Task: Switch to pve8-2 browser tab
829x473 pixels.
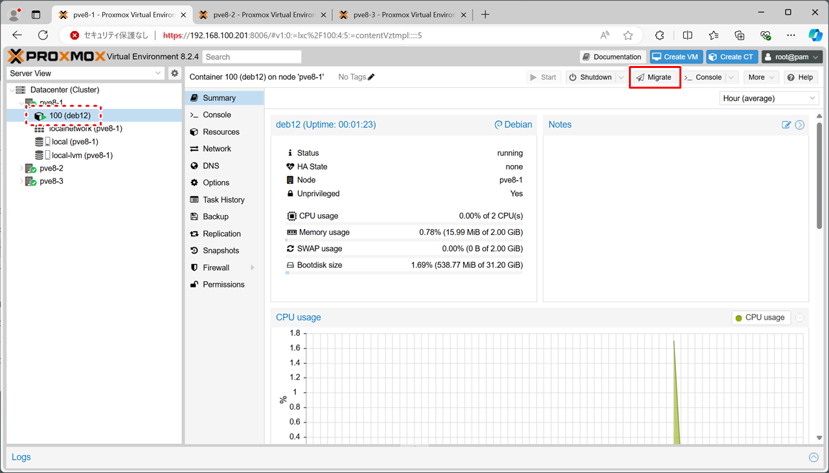Action: [259, 14]
